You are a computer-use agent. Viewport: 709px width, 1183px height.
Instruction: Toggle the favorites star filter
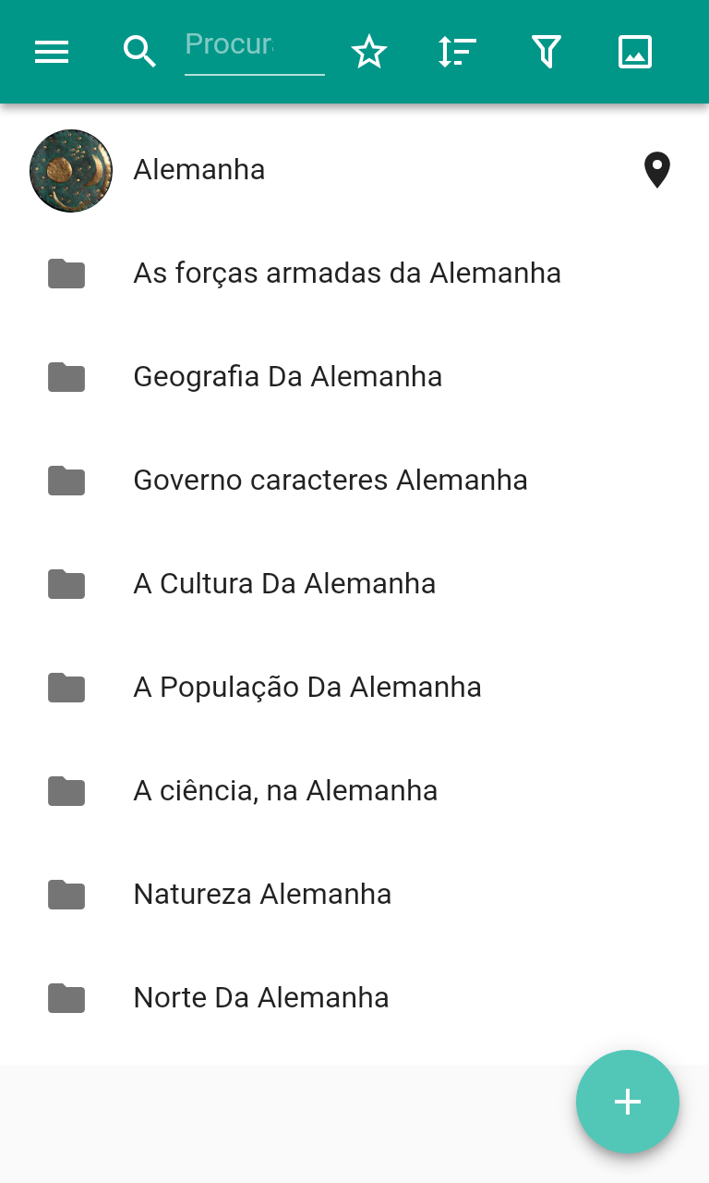coord(369,52)
